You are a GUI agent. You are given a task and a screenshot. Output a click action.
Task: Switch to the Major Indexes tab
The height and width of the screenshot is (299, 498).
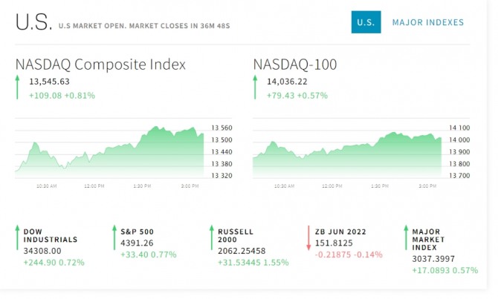[427, 22]
